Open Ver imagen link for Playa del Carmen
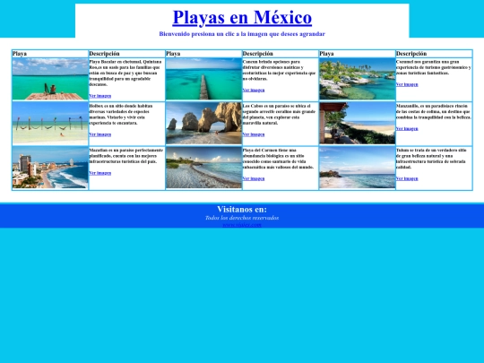Screen dimensions: 484x363 pyautogui.click(x=254, y=178)
